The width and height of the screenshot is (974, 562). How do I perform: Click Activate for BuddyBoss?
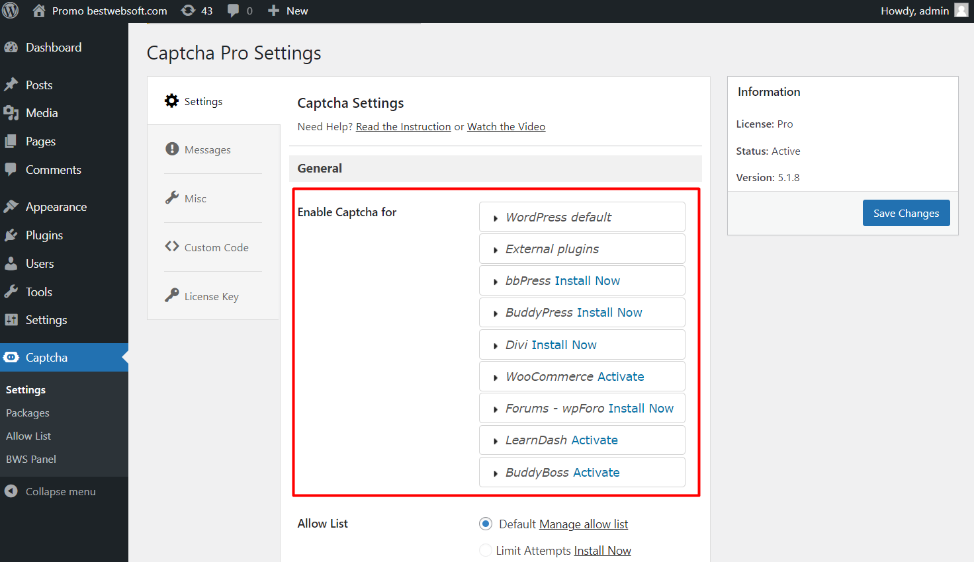[596, 472]
